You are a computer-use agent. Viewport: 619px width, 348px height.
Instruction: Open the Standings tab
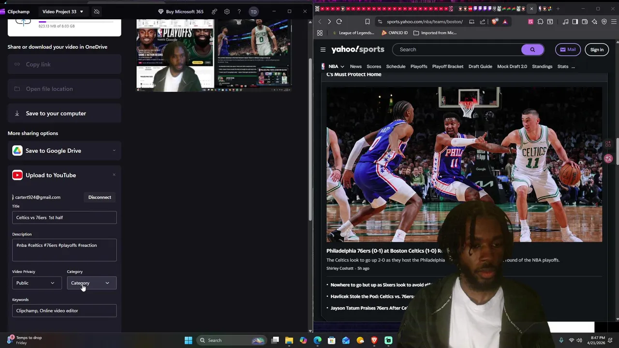[x=542, y=66]
